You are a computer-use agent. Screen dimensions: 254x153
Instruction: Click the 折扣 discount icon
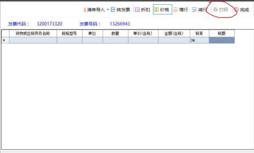pos(137,10)
